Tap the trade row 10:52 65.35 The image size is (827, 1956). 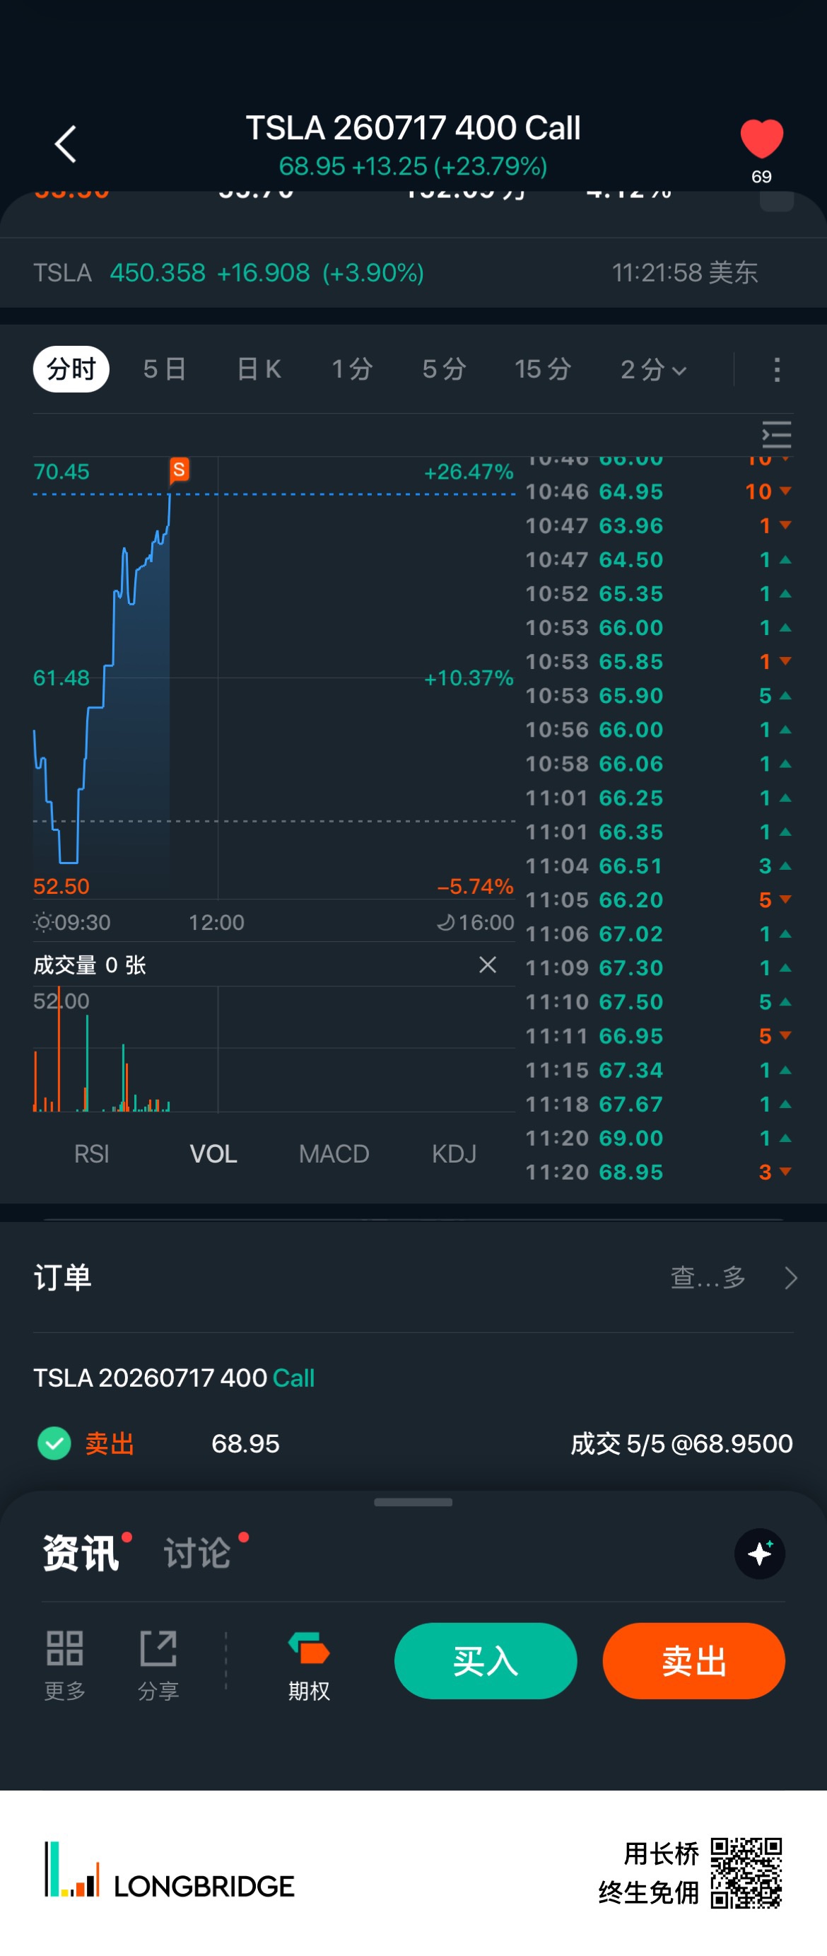coord(659,593)
